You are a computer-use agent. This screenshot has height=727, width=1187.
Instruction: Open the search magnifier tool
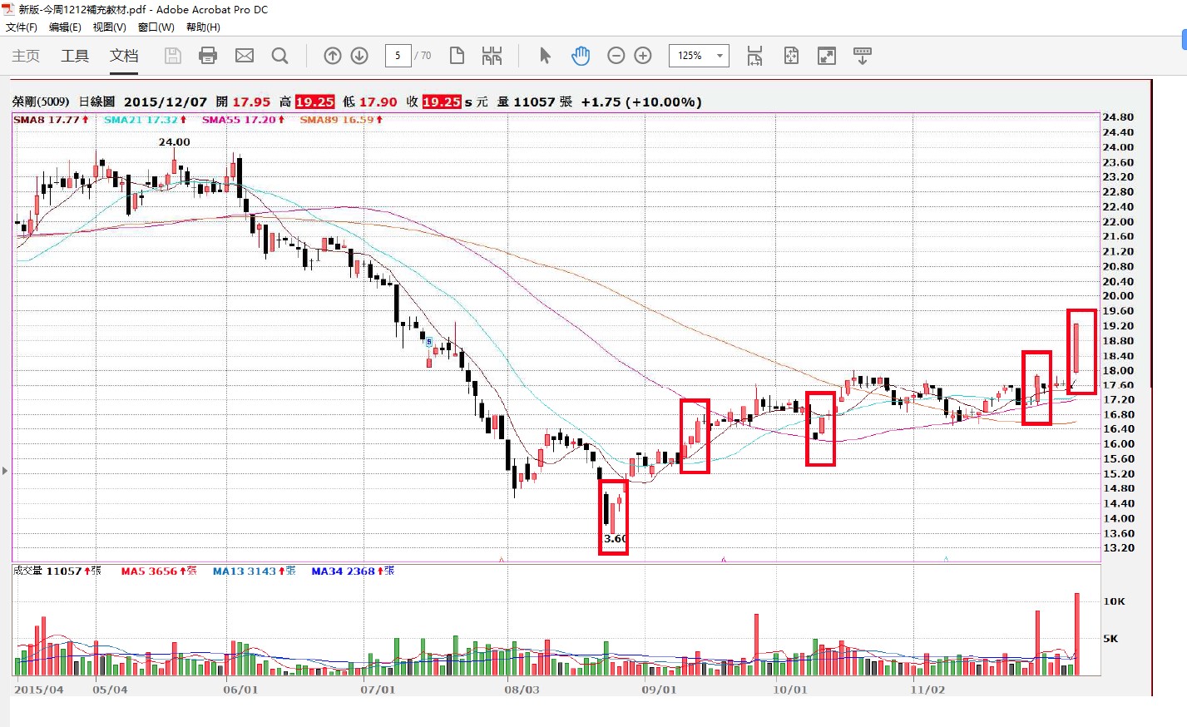(x=280, y=56)
